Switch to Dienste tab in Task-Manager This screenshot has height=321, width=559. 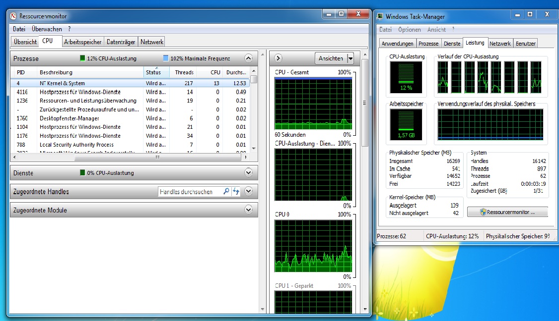point(452,44)
